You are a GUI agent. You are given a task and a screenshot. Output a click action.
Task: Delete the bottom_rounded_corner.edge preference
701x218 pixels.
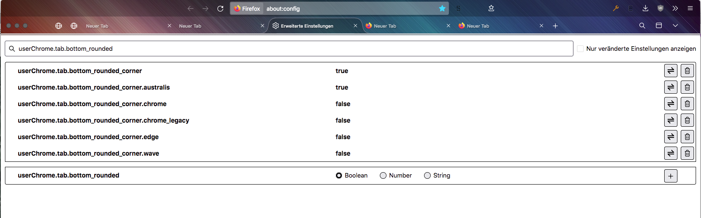[x=687, y=137]
